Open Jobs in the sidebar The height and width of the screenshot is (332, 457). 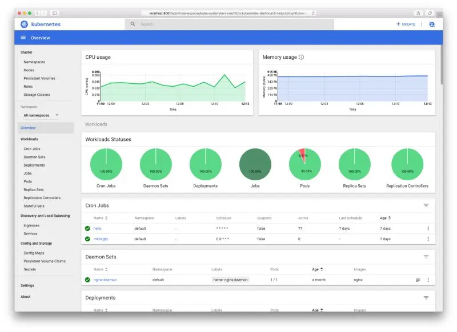27,173
